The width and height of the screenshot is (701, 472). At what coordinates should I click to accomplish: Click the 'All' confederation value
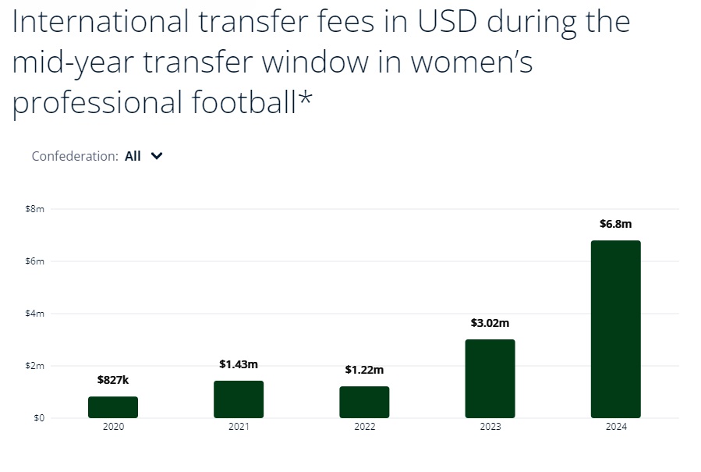[x=133, y=156]
